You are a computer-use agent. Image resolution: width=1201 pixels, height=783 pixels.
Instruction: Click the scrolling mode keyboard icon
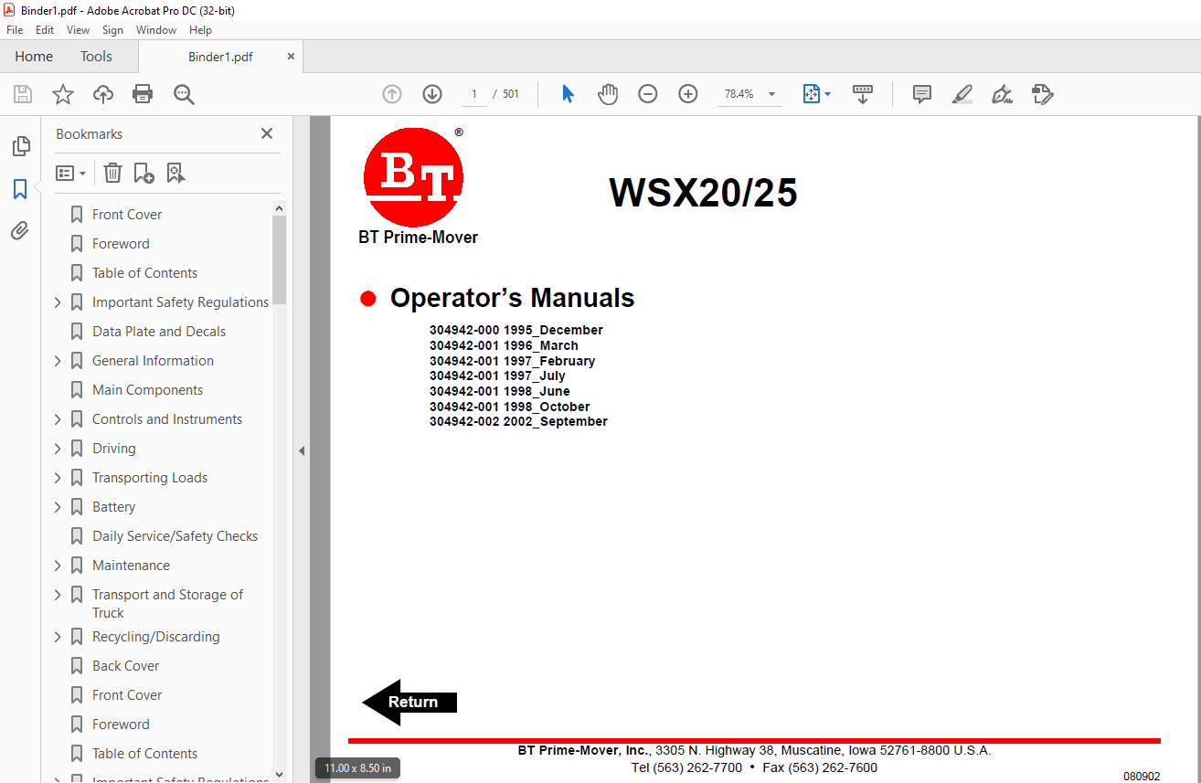coord(863,94)
